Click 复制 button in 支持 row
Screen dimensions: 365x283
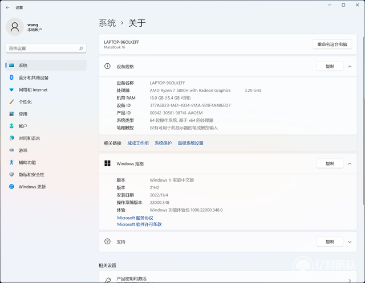330,241
